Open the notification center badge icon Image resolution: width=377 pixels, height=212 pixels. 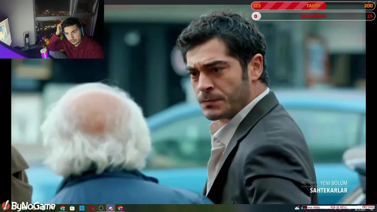click(372, 210)
